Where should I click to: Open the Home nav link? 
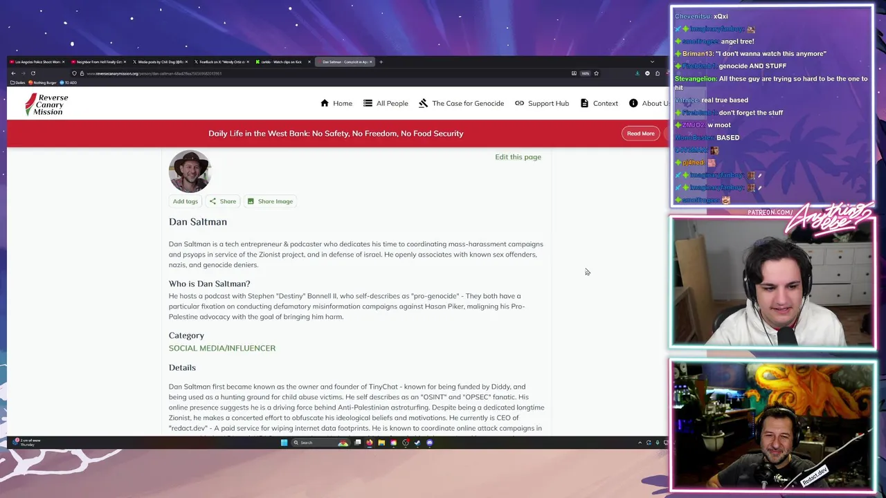click(336, 103)
